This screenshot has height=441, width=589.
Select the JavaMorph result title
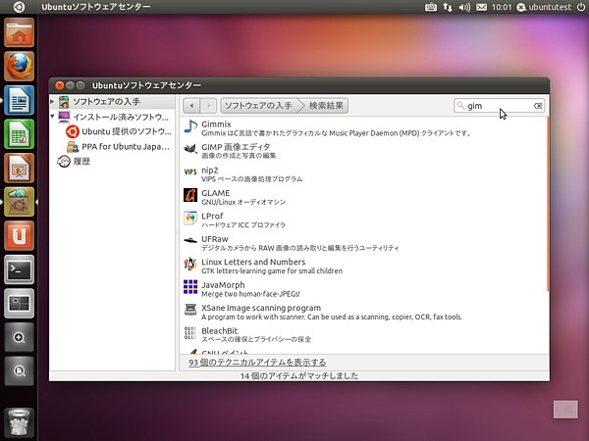click(223, 285)
